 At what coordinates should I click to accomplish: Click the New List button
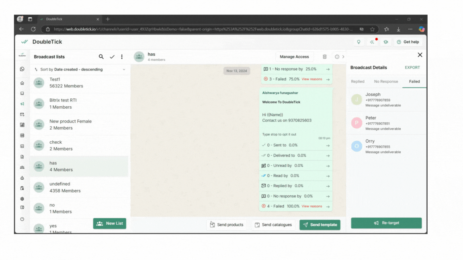tap(110, 223)
